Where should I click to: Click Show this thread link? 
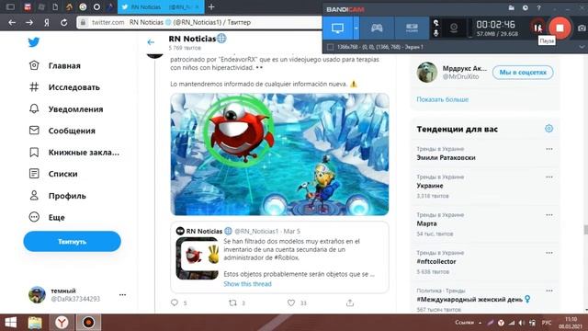click(x=247, y=284)
